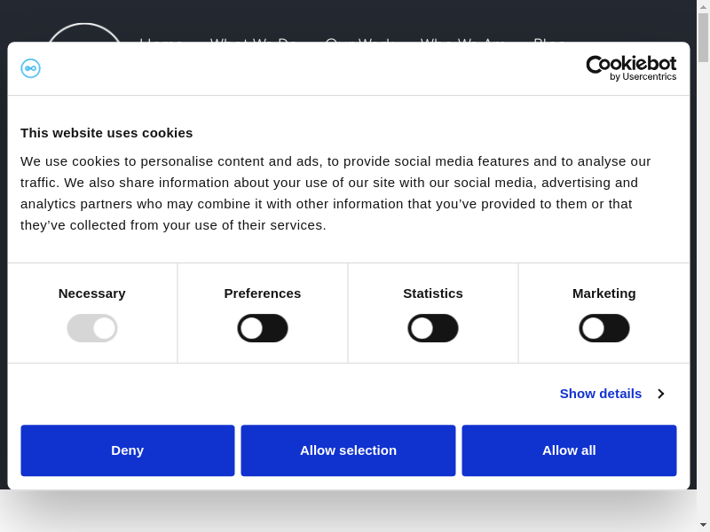Click the Allow selection button
This screenshot has height=532, width=710.
point(348,450)
